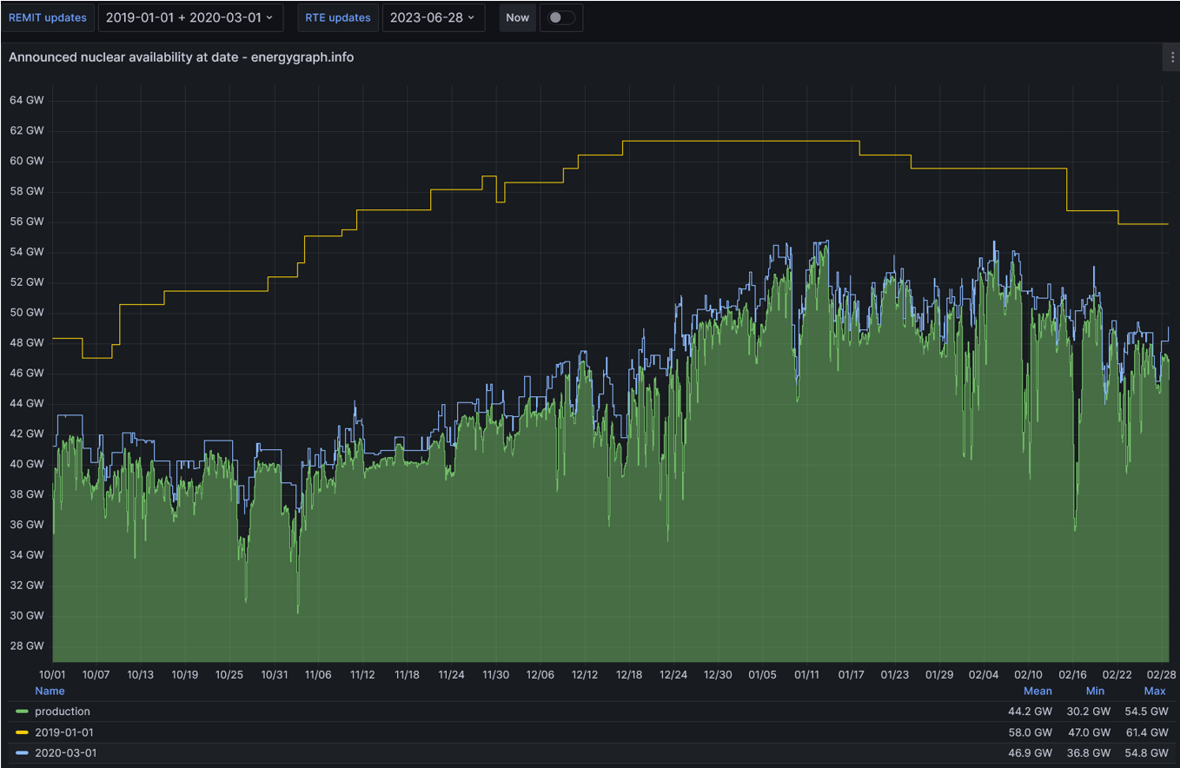Viewport: 1180px width, 768px height.
Task: Click the RTE updates variable label
Action: tap(337, 17)
